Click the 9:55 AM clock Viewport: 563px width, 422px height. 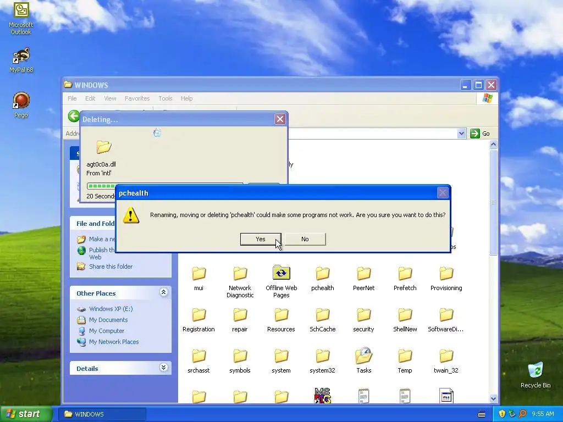543,414
